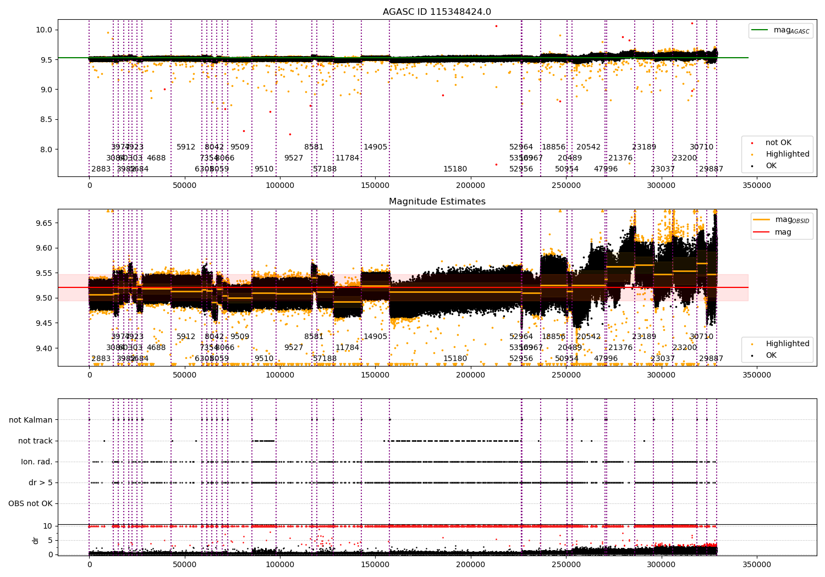This screenshot has height=577, width=825.
Task: Click the "not Kalman" row label
Action: [31, 420]
